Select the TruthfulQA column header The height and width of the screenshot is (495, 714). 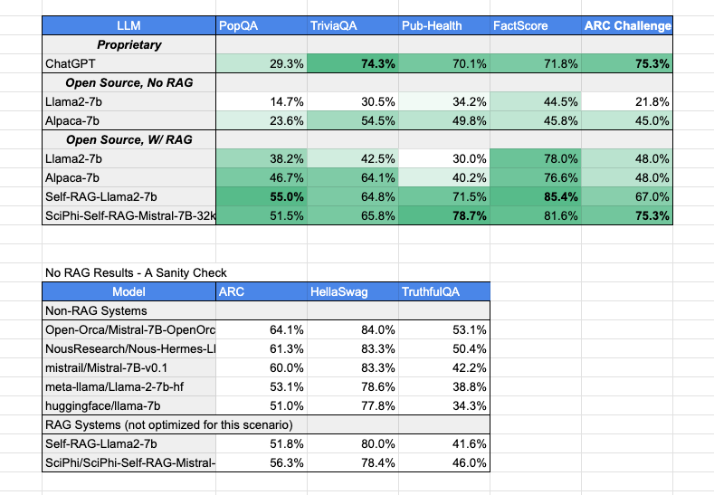tap(445, 291)
